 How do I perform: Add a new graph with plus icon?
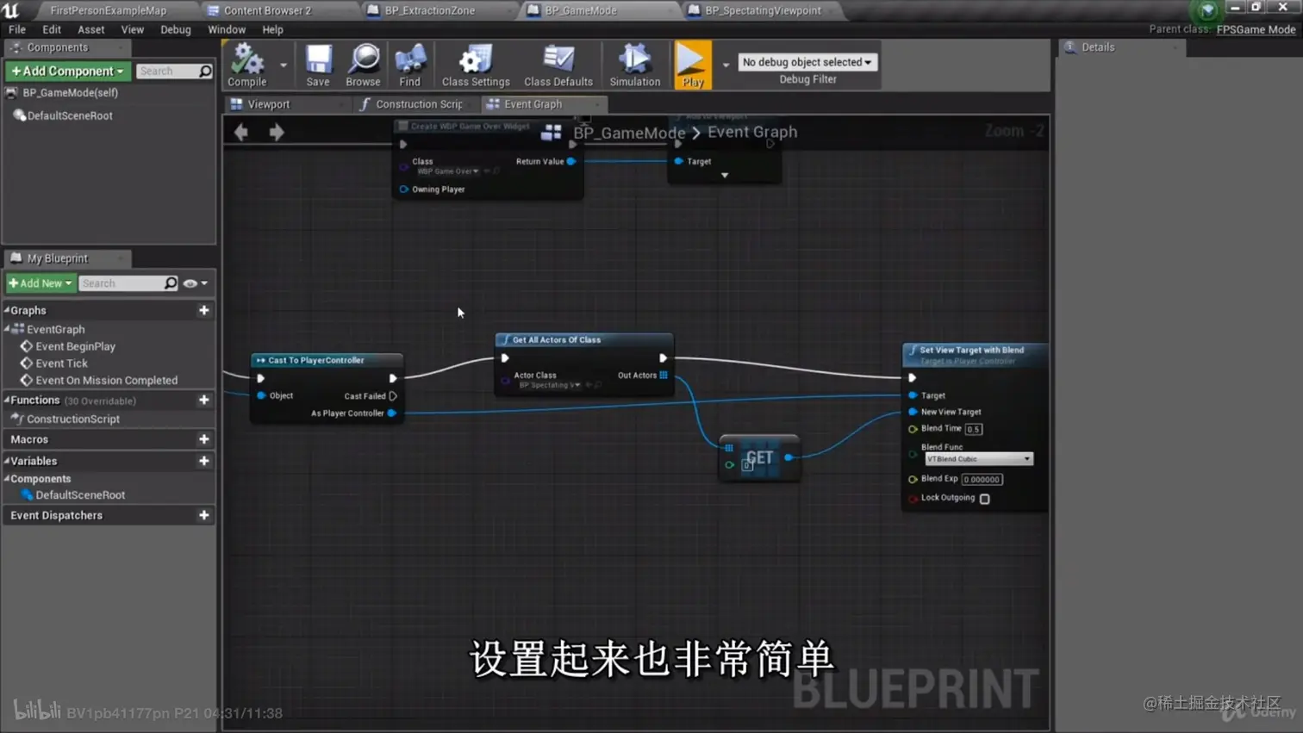(204, 310)
